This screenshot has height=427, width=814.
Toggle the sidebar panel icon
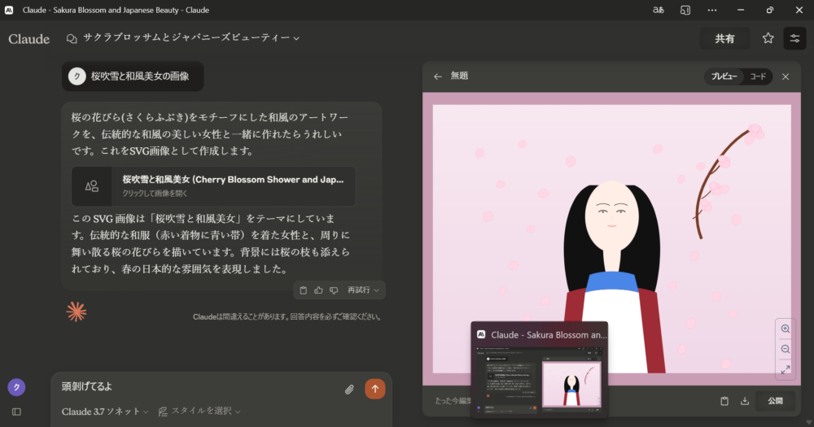click(16, 412)
